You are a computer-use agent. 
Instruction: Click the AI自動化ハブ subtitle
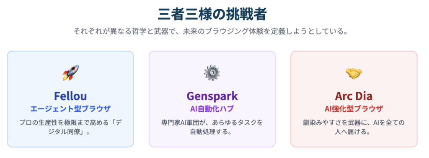coord(212,109)
